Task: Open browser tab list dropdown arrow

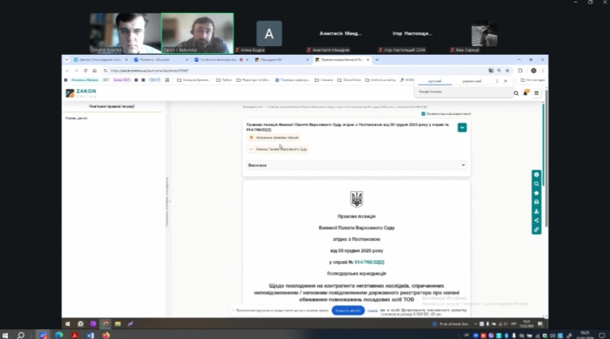Action: [66, 60]
